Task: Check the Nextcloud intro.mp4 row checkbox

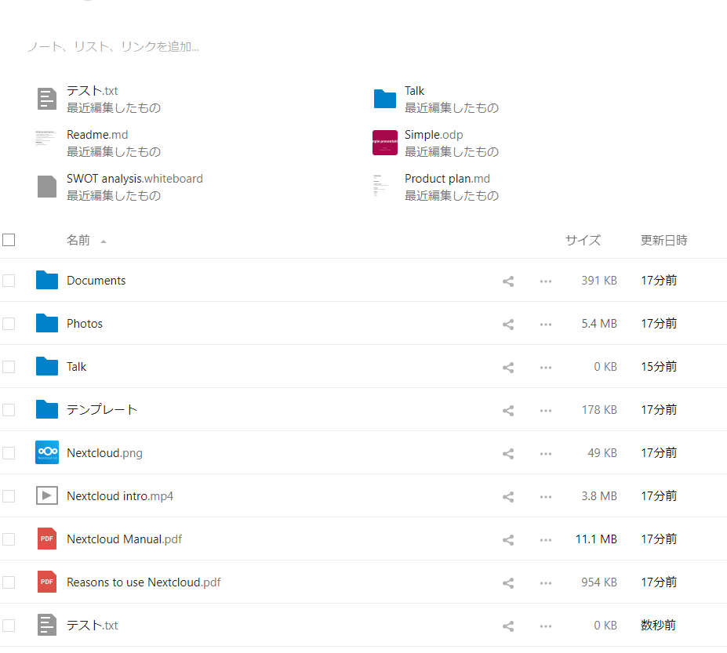Action: click(x=9, y=496)
